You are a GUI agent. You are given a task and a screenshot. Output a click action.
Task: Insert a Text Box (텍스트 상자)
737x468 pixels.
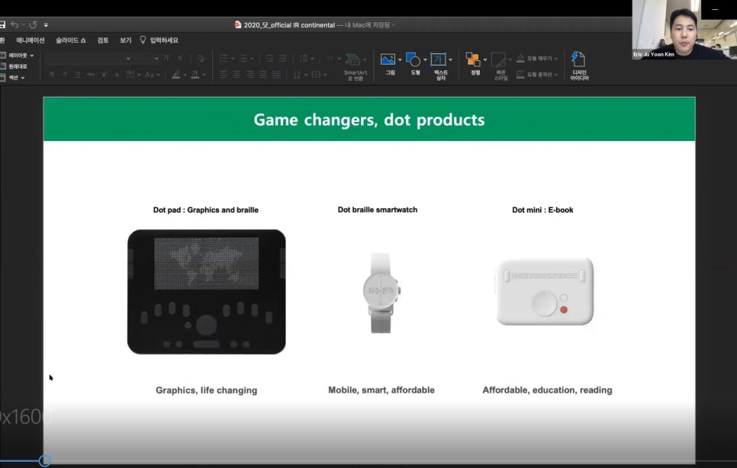pyautogui.click(x=439, y=61)
